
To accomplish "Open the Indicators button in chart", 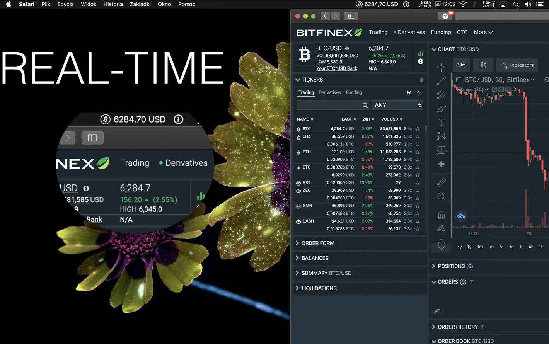I will coord(517,65).
